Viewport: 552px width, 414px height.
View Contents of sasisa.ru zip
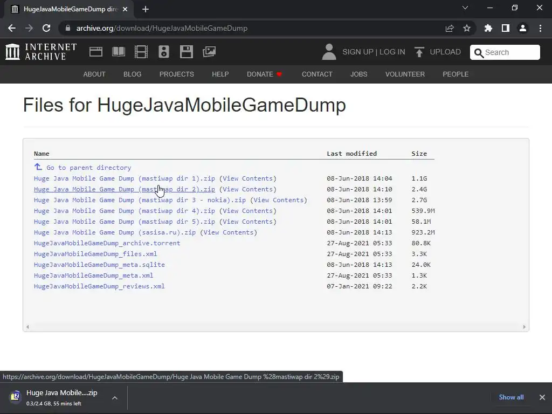(229, 232)
